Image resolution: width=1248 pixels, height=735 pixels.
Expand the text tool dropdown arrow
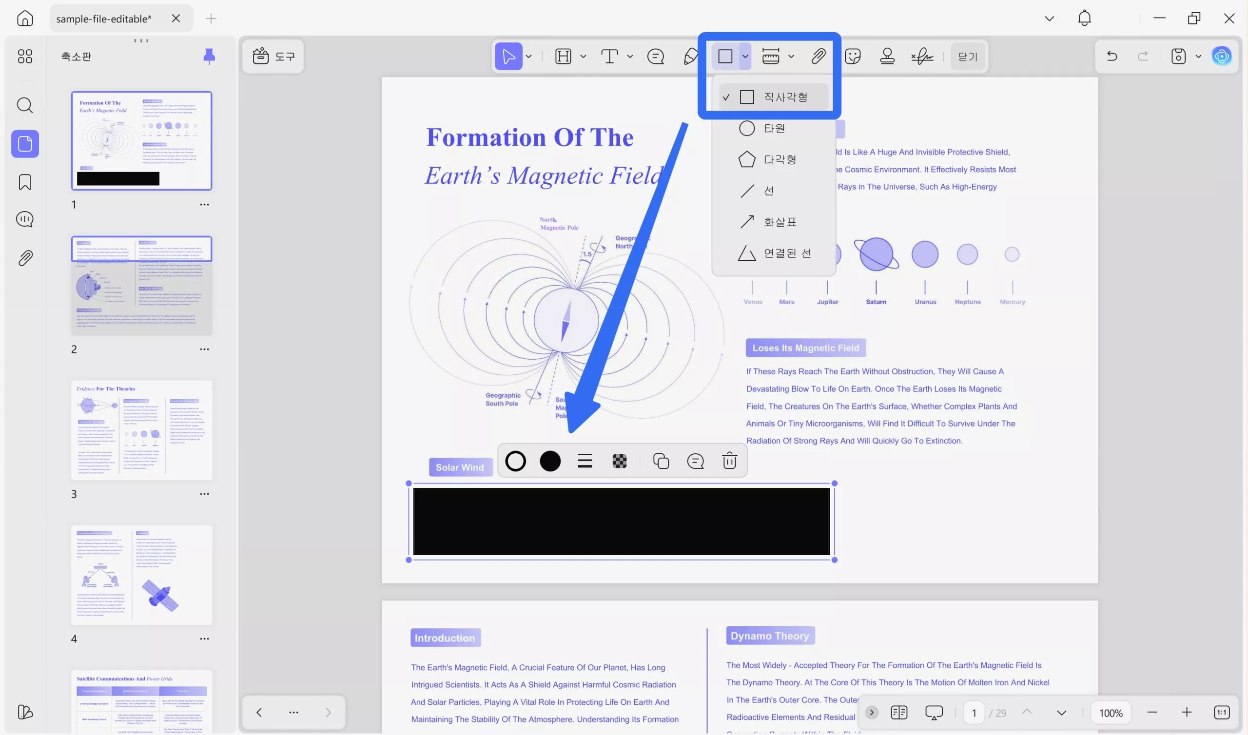click(x=630, y=57)
